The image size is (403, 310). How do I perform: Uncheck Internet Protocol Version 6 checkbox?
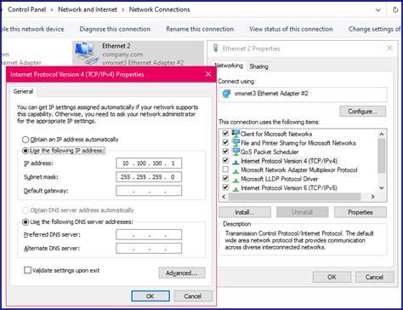pos(225,187)
